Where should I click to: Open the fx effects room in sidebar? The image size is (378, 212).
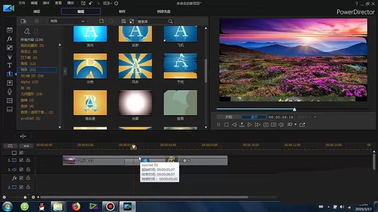9,39
